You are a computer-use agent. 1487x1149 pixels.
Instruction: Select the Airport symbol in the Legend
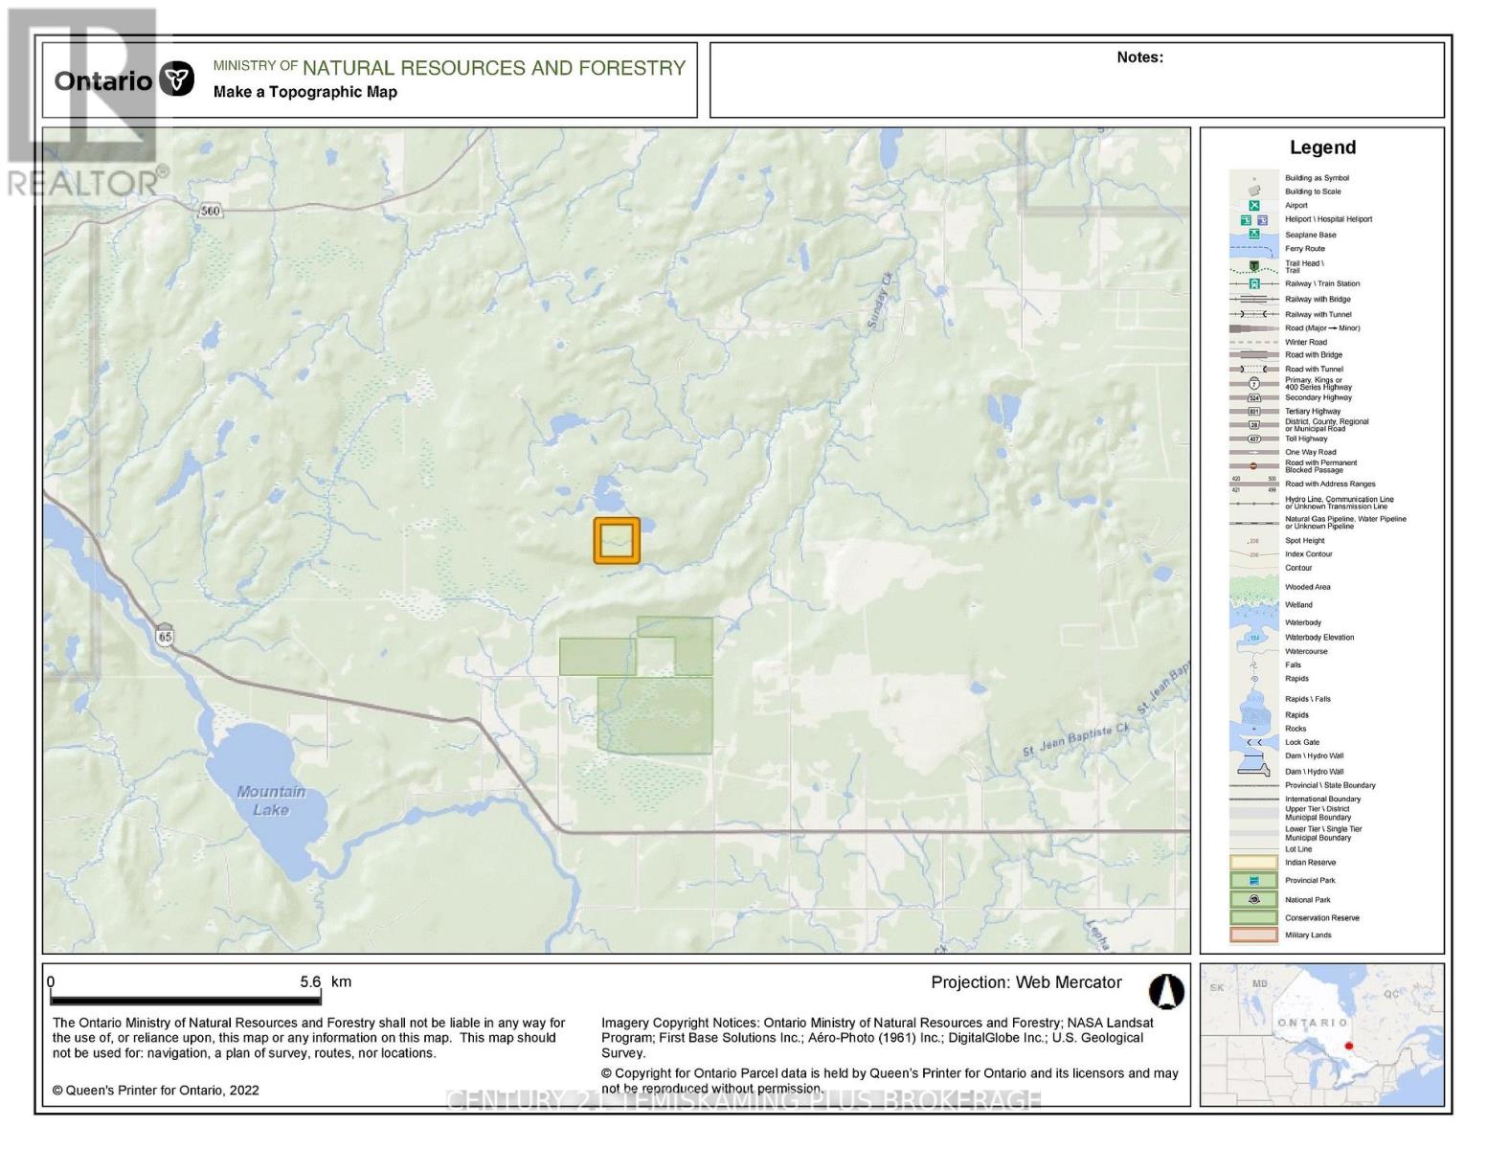click(1255, 205)
